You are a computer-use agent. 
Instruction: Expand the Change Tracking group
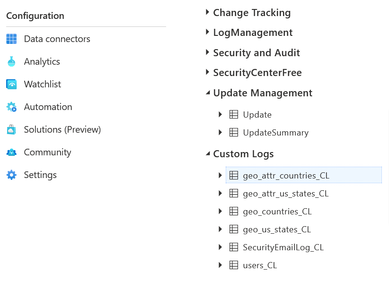208,12
